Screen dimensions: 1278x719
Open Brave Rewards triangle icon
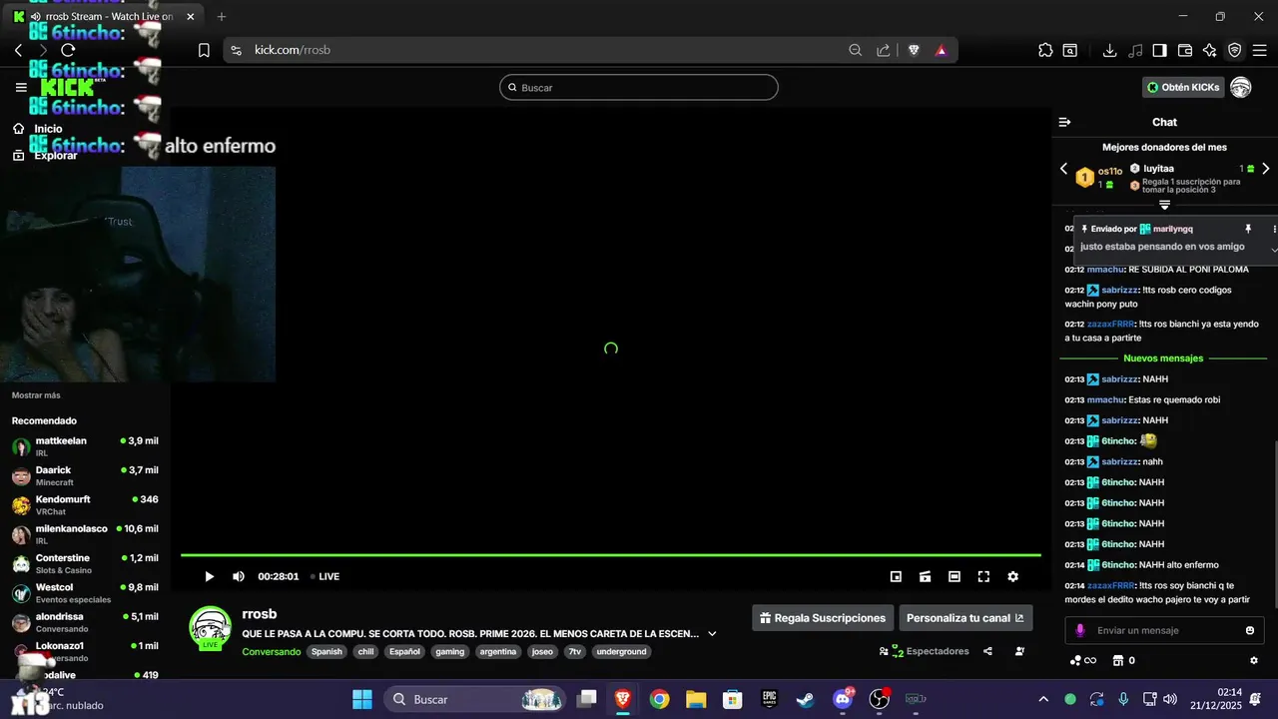[x=941, y=50]
